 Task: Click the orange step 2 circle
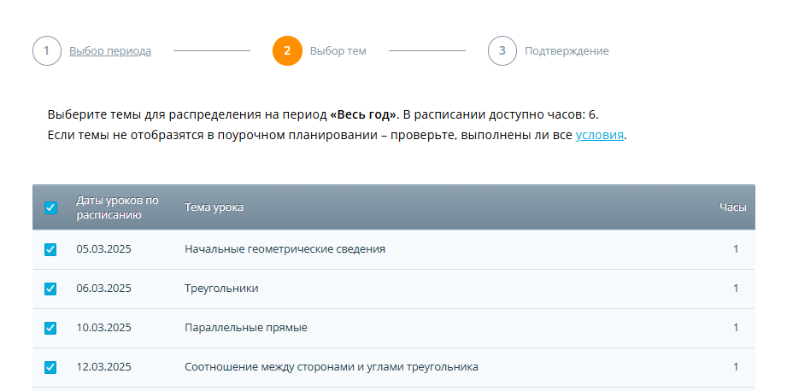click(287, 51)
